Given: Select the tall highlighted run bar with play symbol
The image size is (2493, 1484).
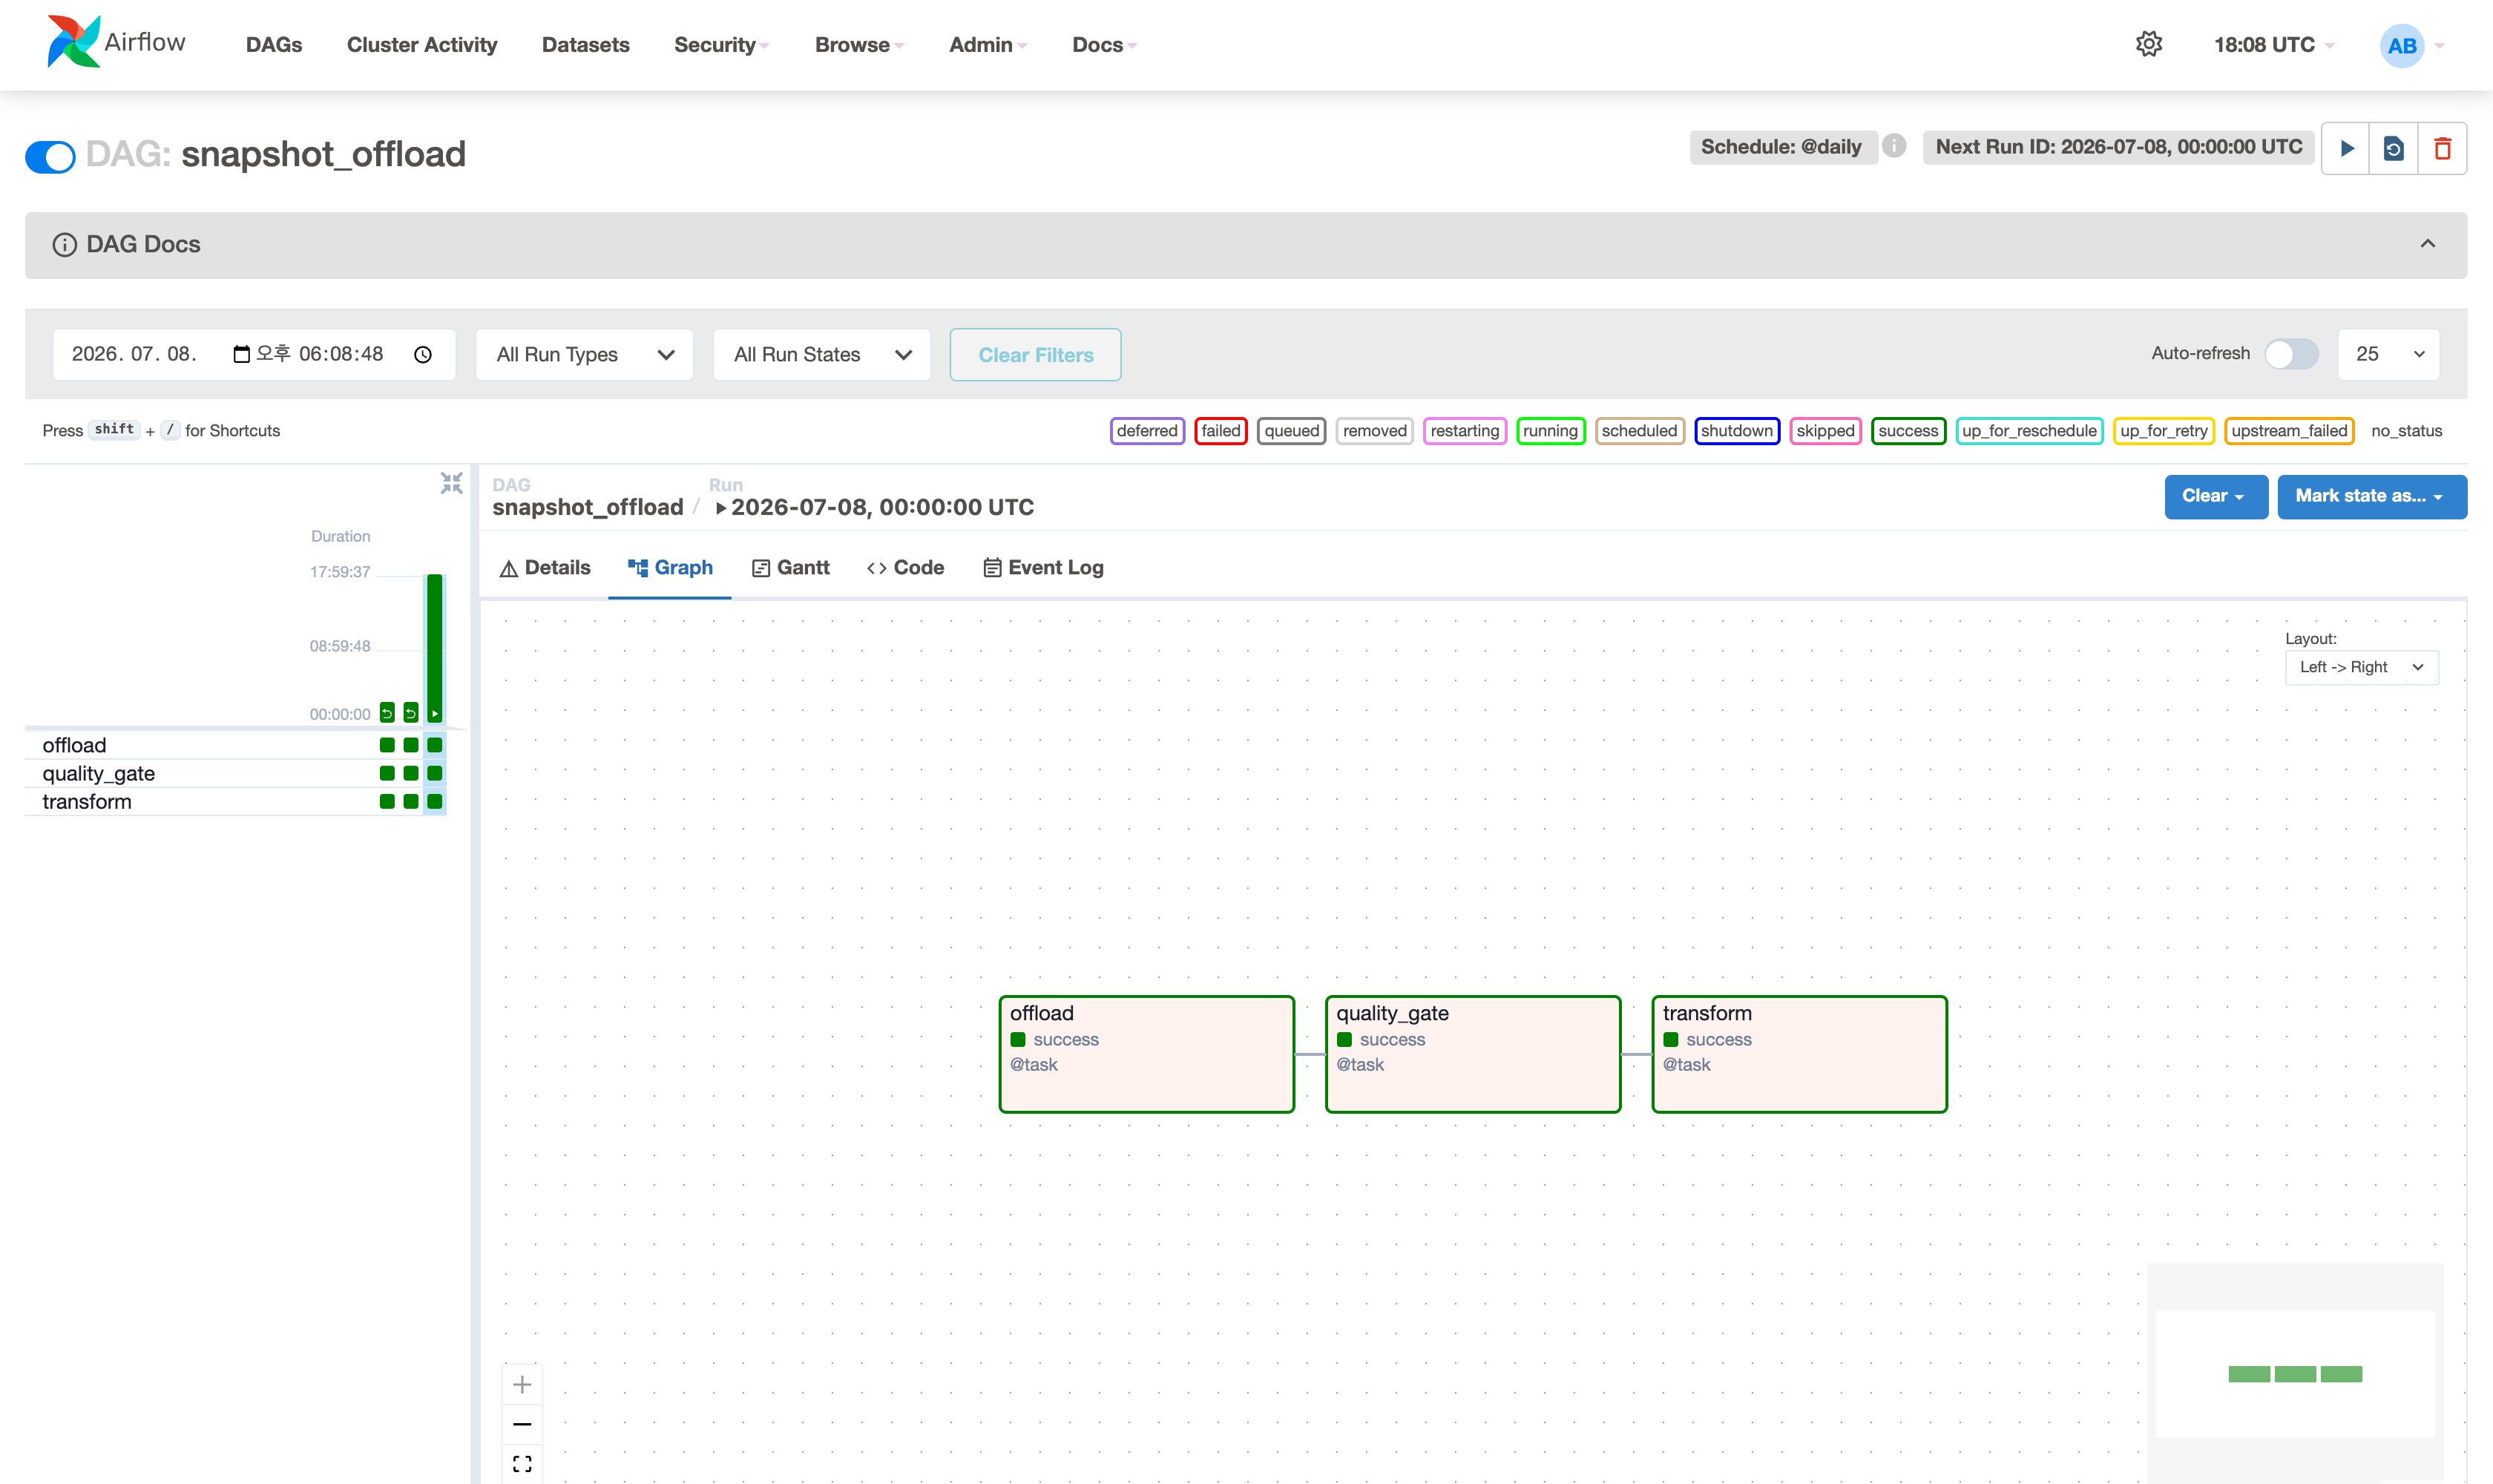Looking at the screenshot, I should (x=435, y=647).
